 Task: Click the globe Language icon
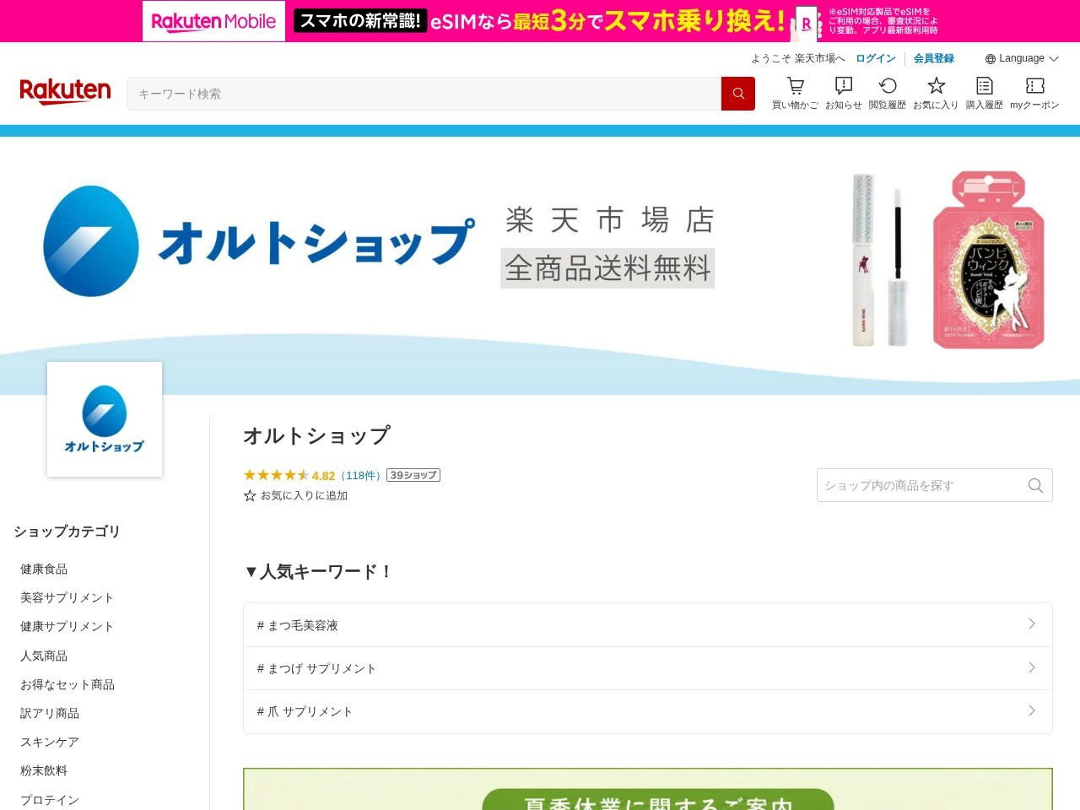pos(991,59)
